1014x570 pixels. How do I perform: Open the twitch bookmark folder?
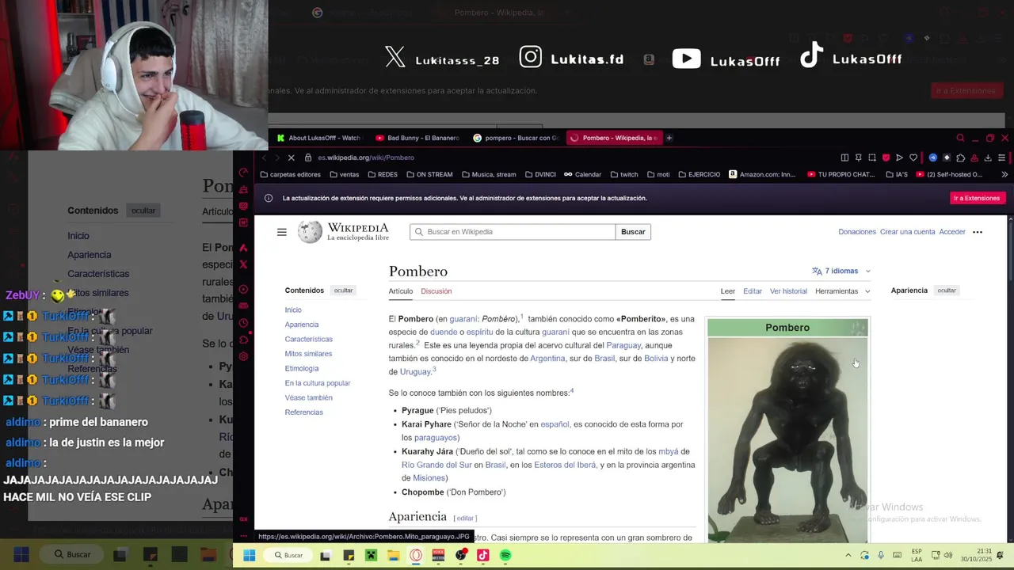click(623, 174)
